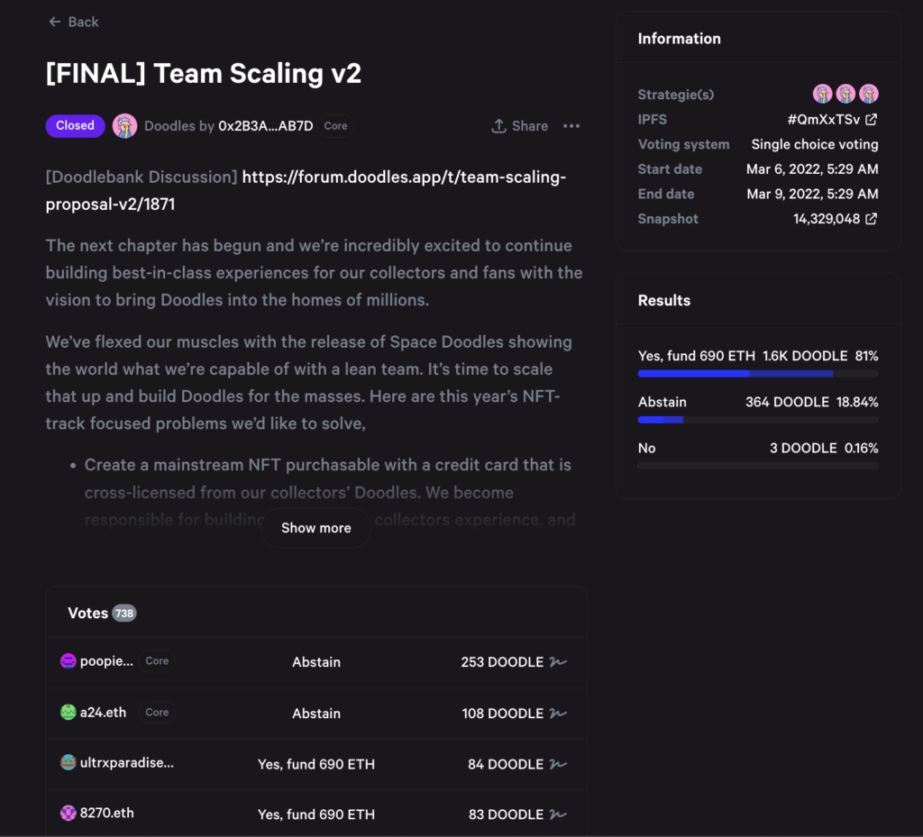View signature icon for 8270.eth vote
923x837 pixels.
(558, 814)
